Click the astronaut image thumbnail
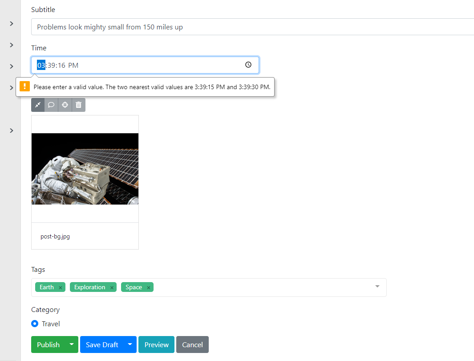Screen dimensions: 474x361 (85, 169)
